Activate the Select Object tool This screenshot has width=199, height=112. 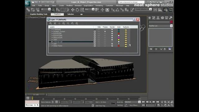(53, 10)
